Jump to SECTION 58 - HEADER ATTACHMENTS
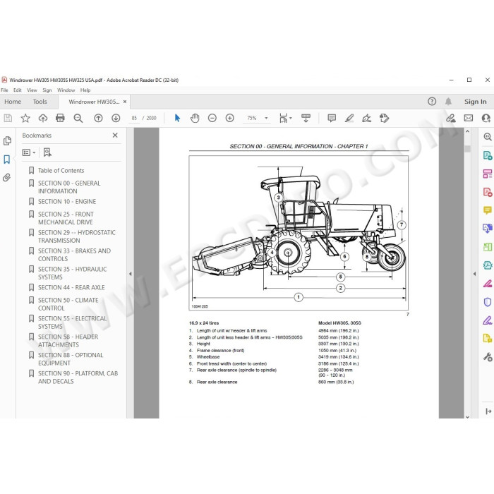Image resolution: width=494 pixels, height=494 pixels. coord(68,341)
